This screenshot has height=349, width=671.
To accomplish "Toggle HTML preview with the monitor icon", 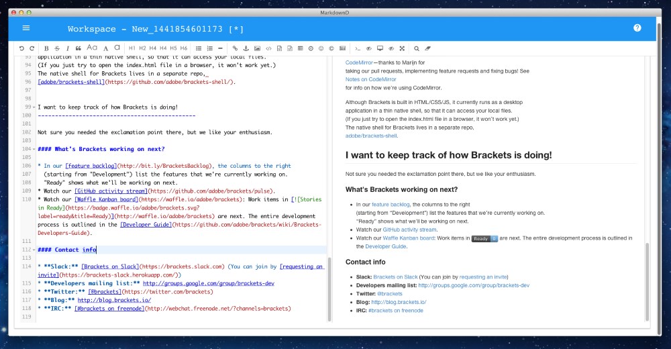I will pyautogui.click(x=380, y=48).
